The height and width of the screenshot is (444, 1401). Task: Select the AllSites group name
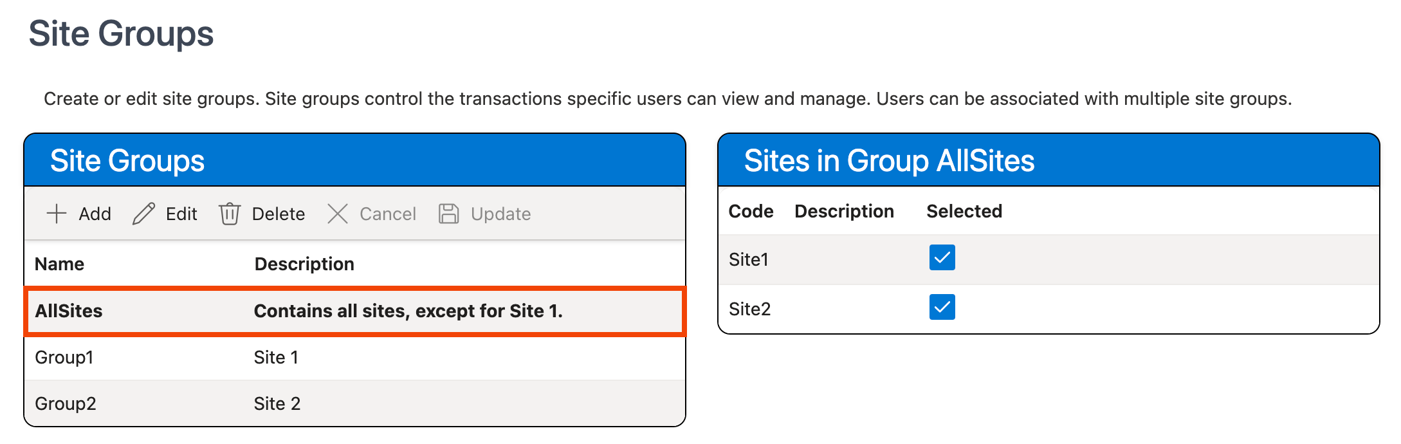[x=69, y=311]
